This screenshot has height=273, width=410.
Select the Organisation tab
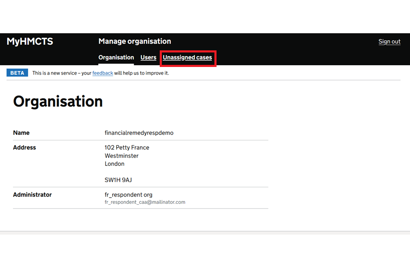116,58
